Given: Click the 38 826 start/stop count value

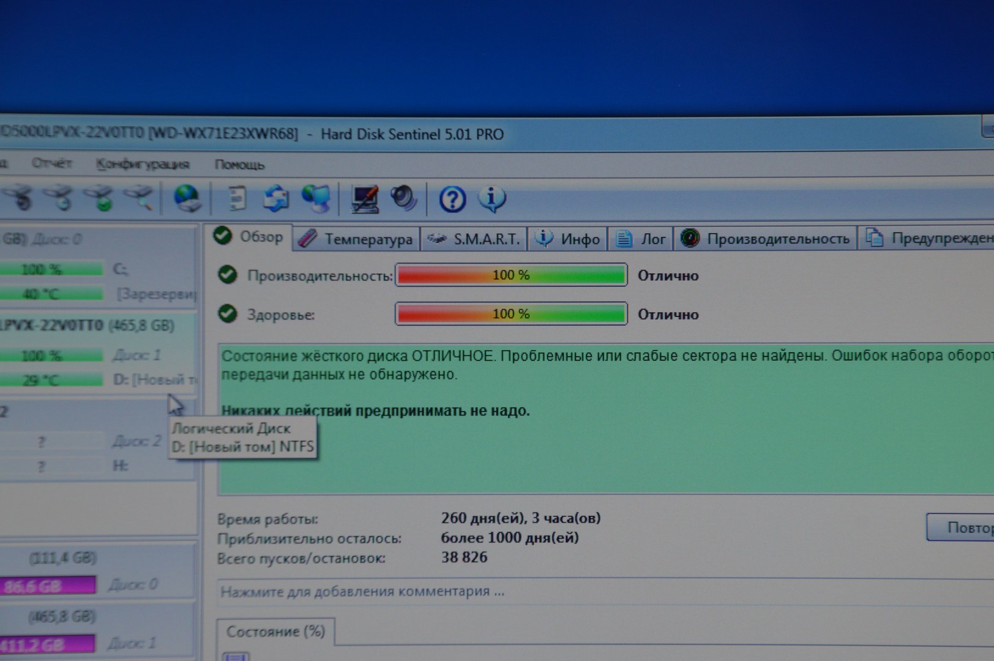Looking at the screenshot, I should [x=465, y=557].
